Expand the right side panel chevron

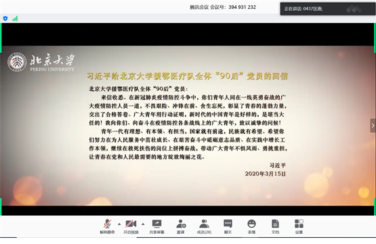click(x=373, y=125)
